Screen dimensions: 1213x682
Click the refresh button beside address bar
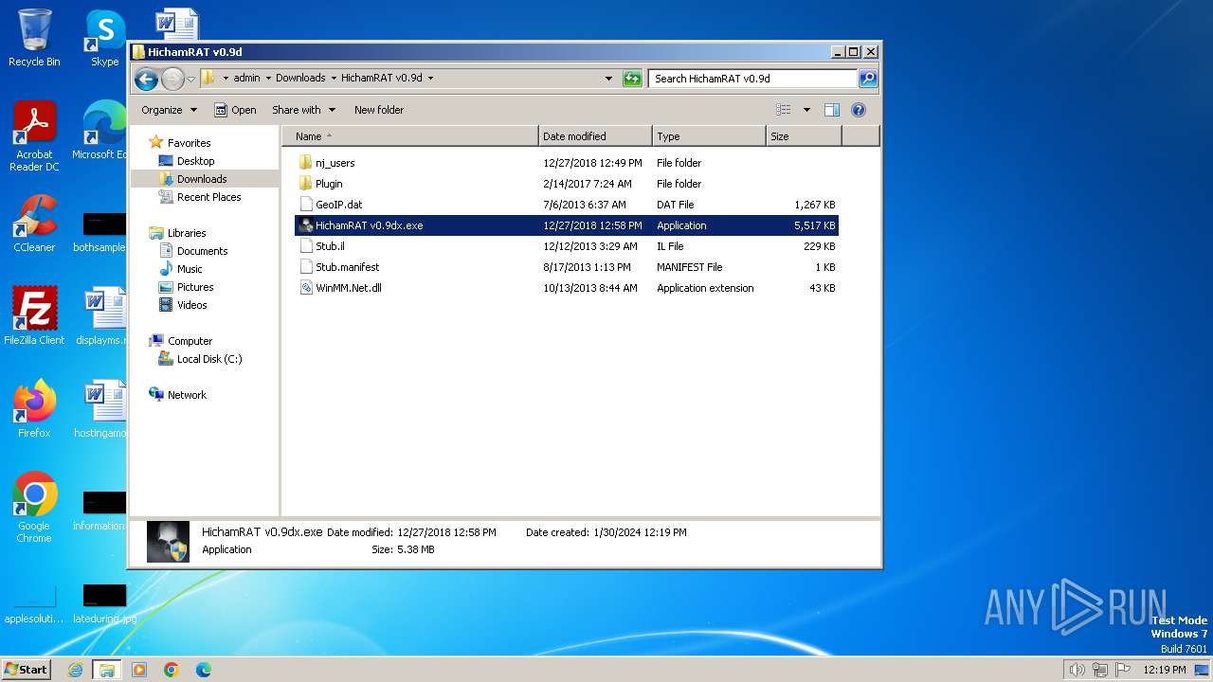click(x=632, y=79)
